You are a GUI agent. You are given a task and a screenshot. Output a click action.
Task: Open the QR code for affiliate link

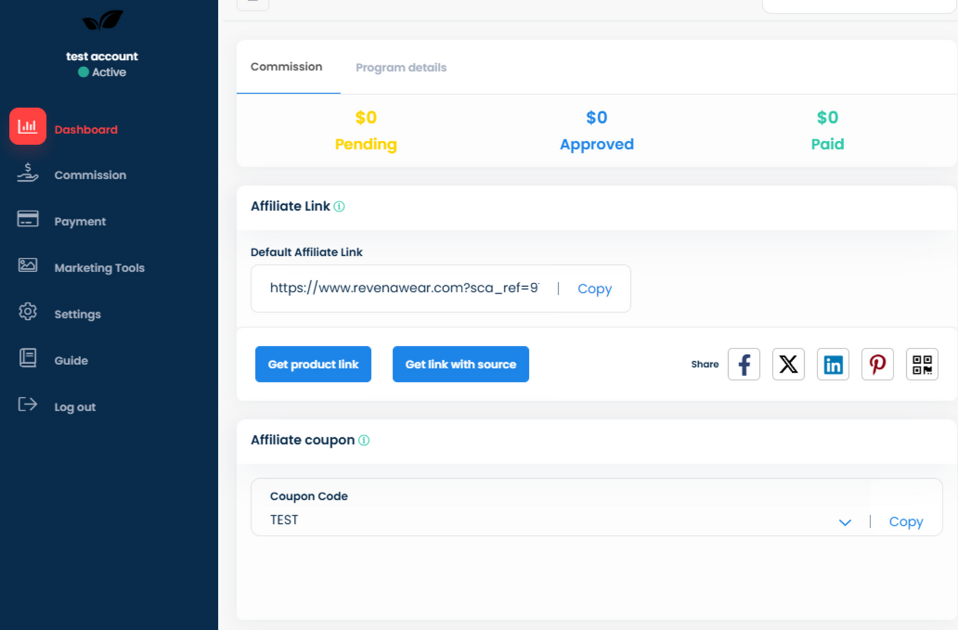(x=922, y=364)
